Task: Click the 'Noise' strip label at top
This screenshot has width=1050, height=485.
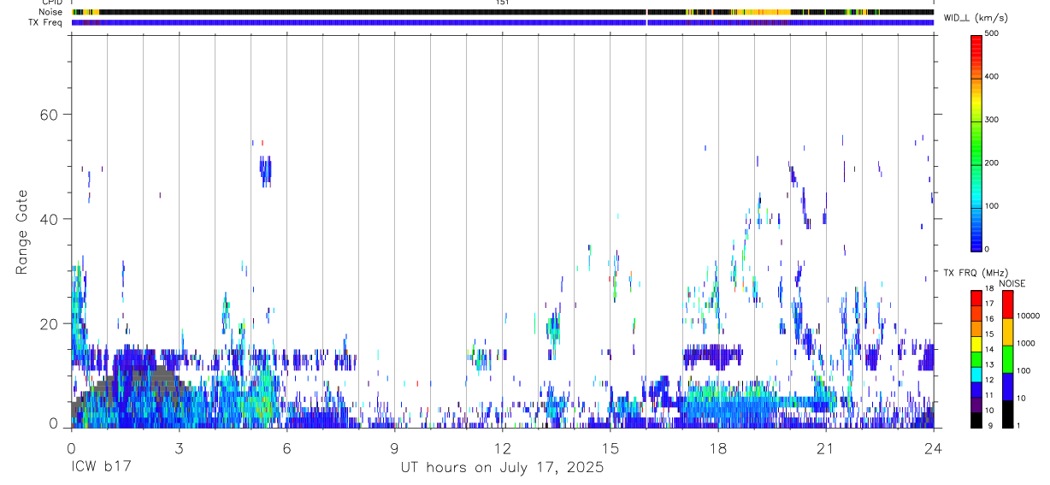Action: tap(50, 12)
